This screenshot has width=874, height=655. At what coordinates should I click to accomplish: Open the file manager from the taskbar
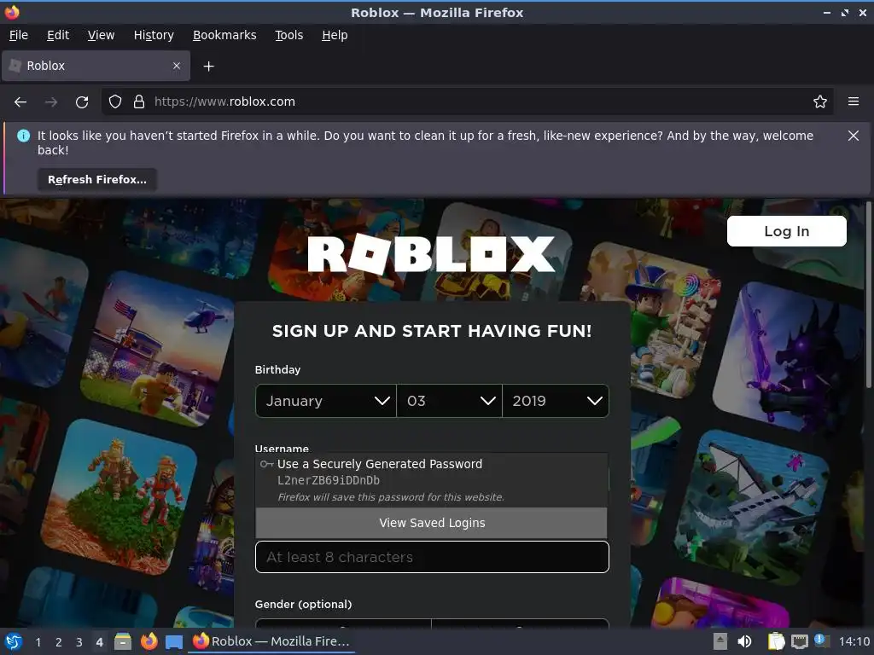click(x=123, y=641)
